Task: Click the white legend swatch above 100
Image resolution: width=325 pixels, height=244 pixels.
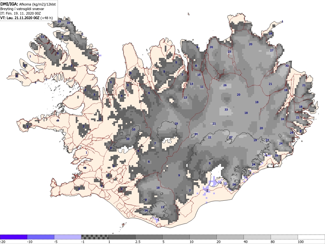Action: pos(311,237)
